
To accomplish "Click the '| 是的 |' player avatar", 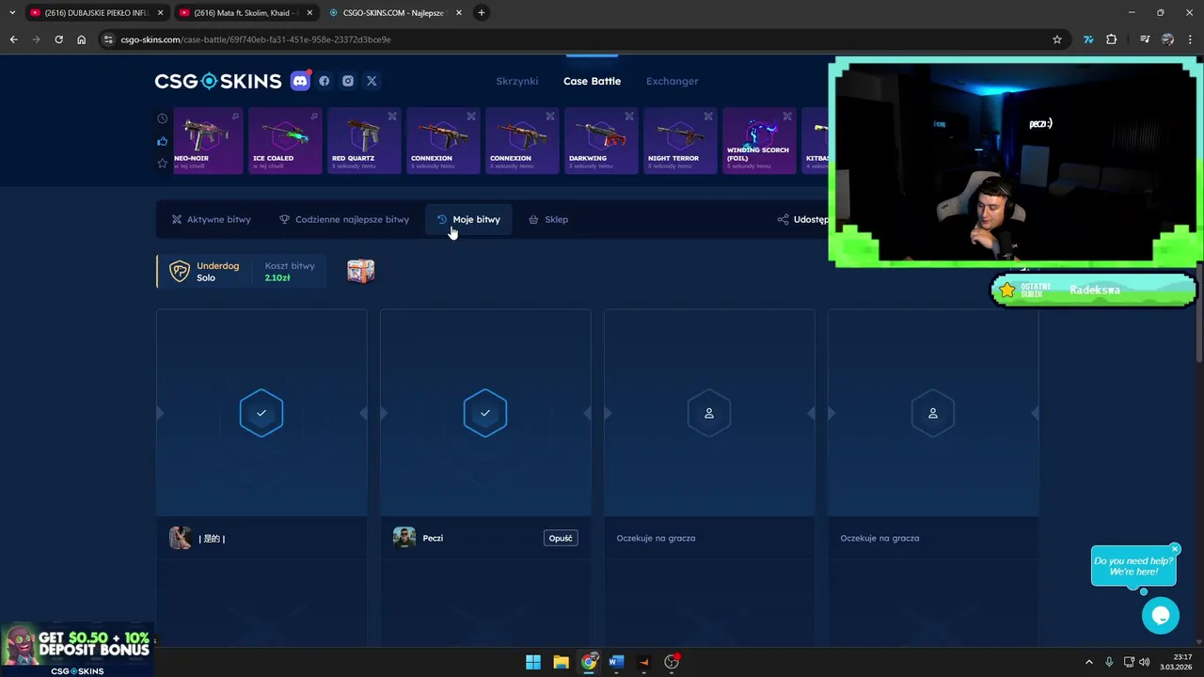I will [x=181, y=538].
